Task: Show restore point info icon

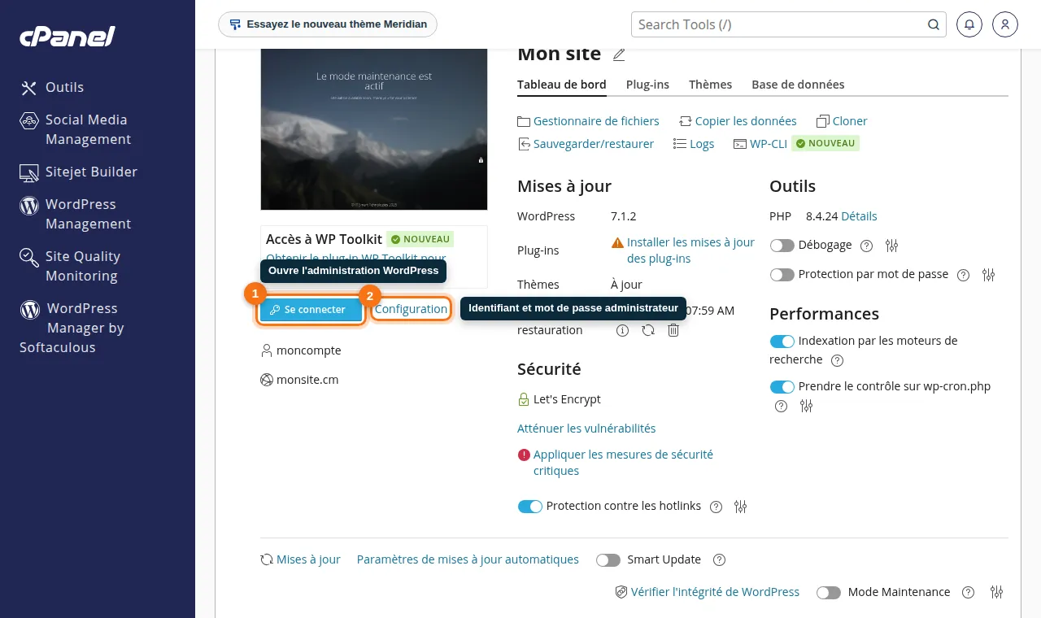Action: pyautogui.click(x=622, y=330)
